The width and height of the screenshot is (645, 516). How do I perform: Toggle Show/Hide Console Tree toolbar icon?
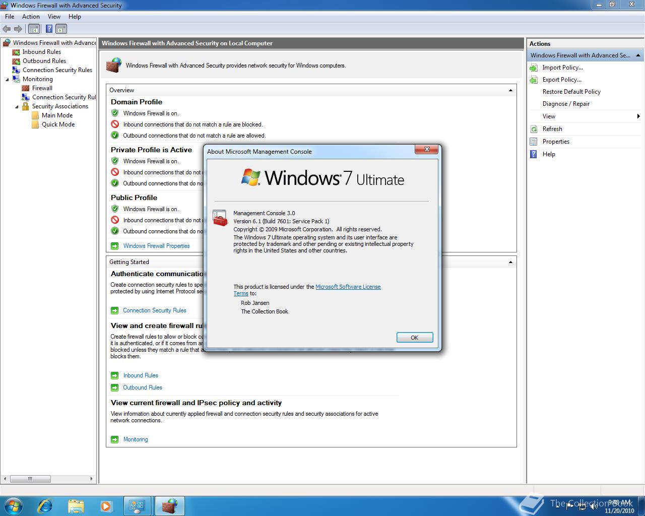point(34,29)
